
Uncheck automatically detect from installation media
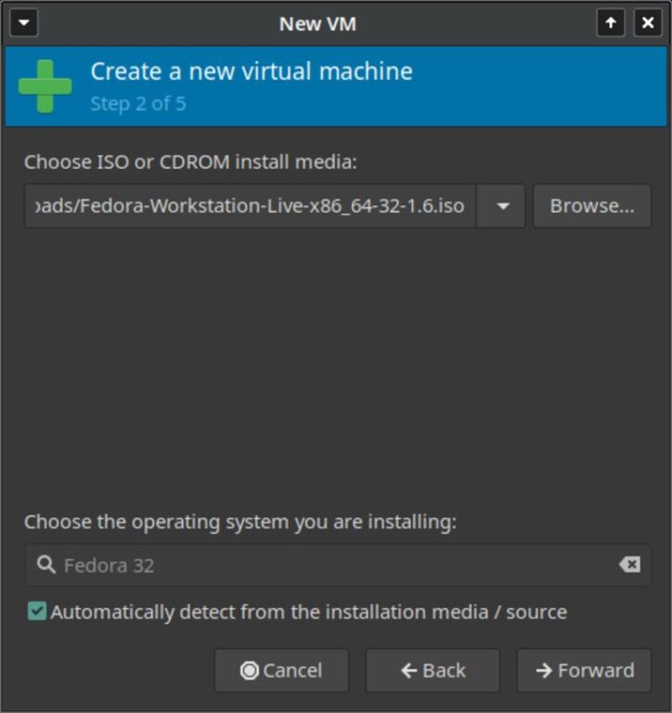tap(37, 611)
